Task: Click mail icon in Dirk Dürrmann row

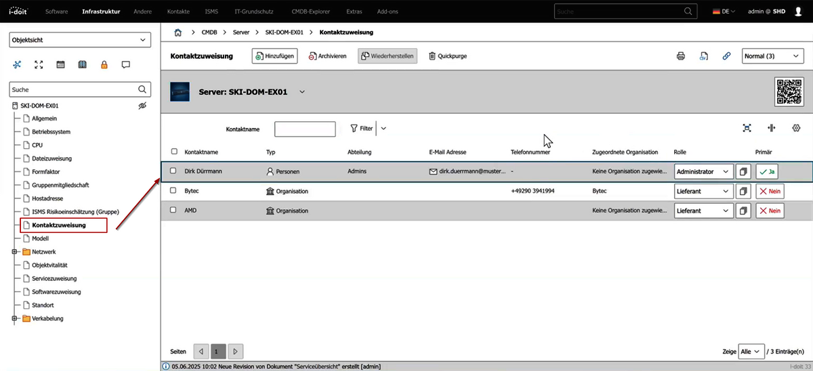Action: [434, 172]
